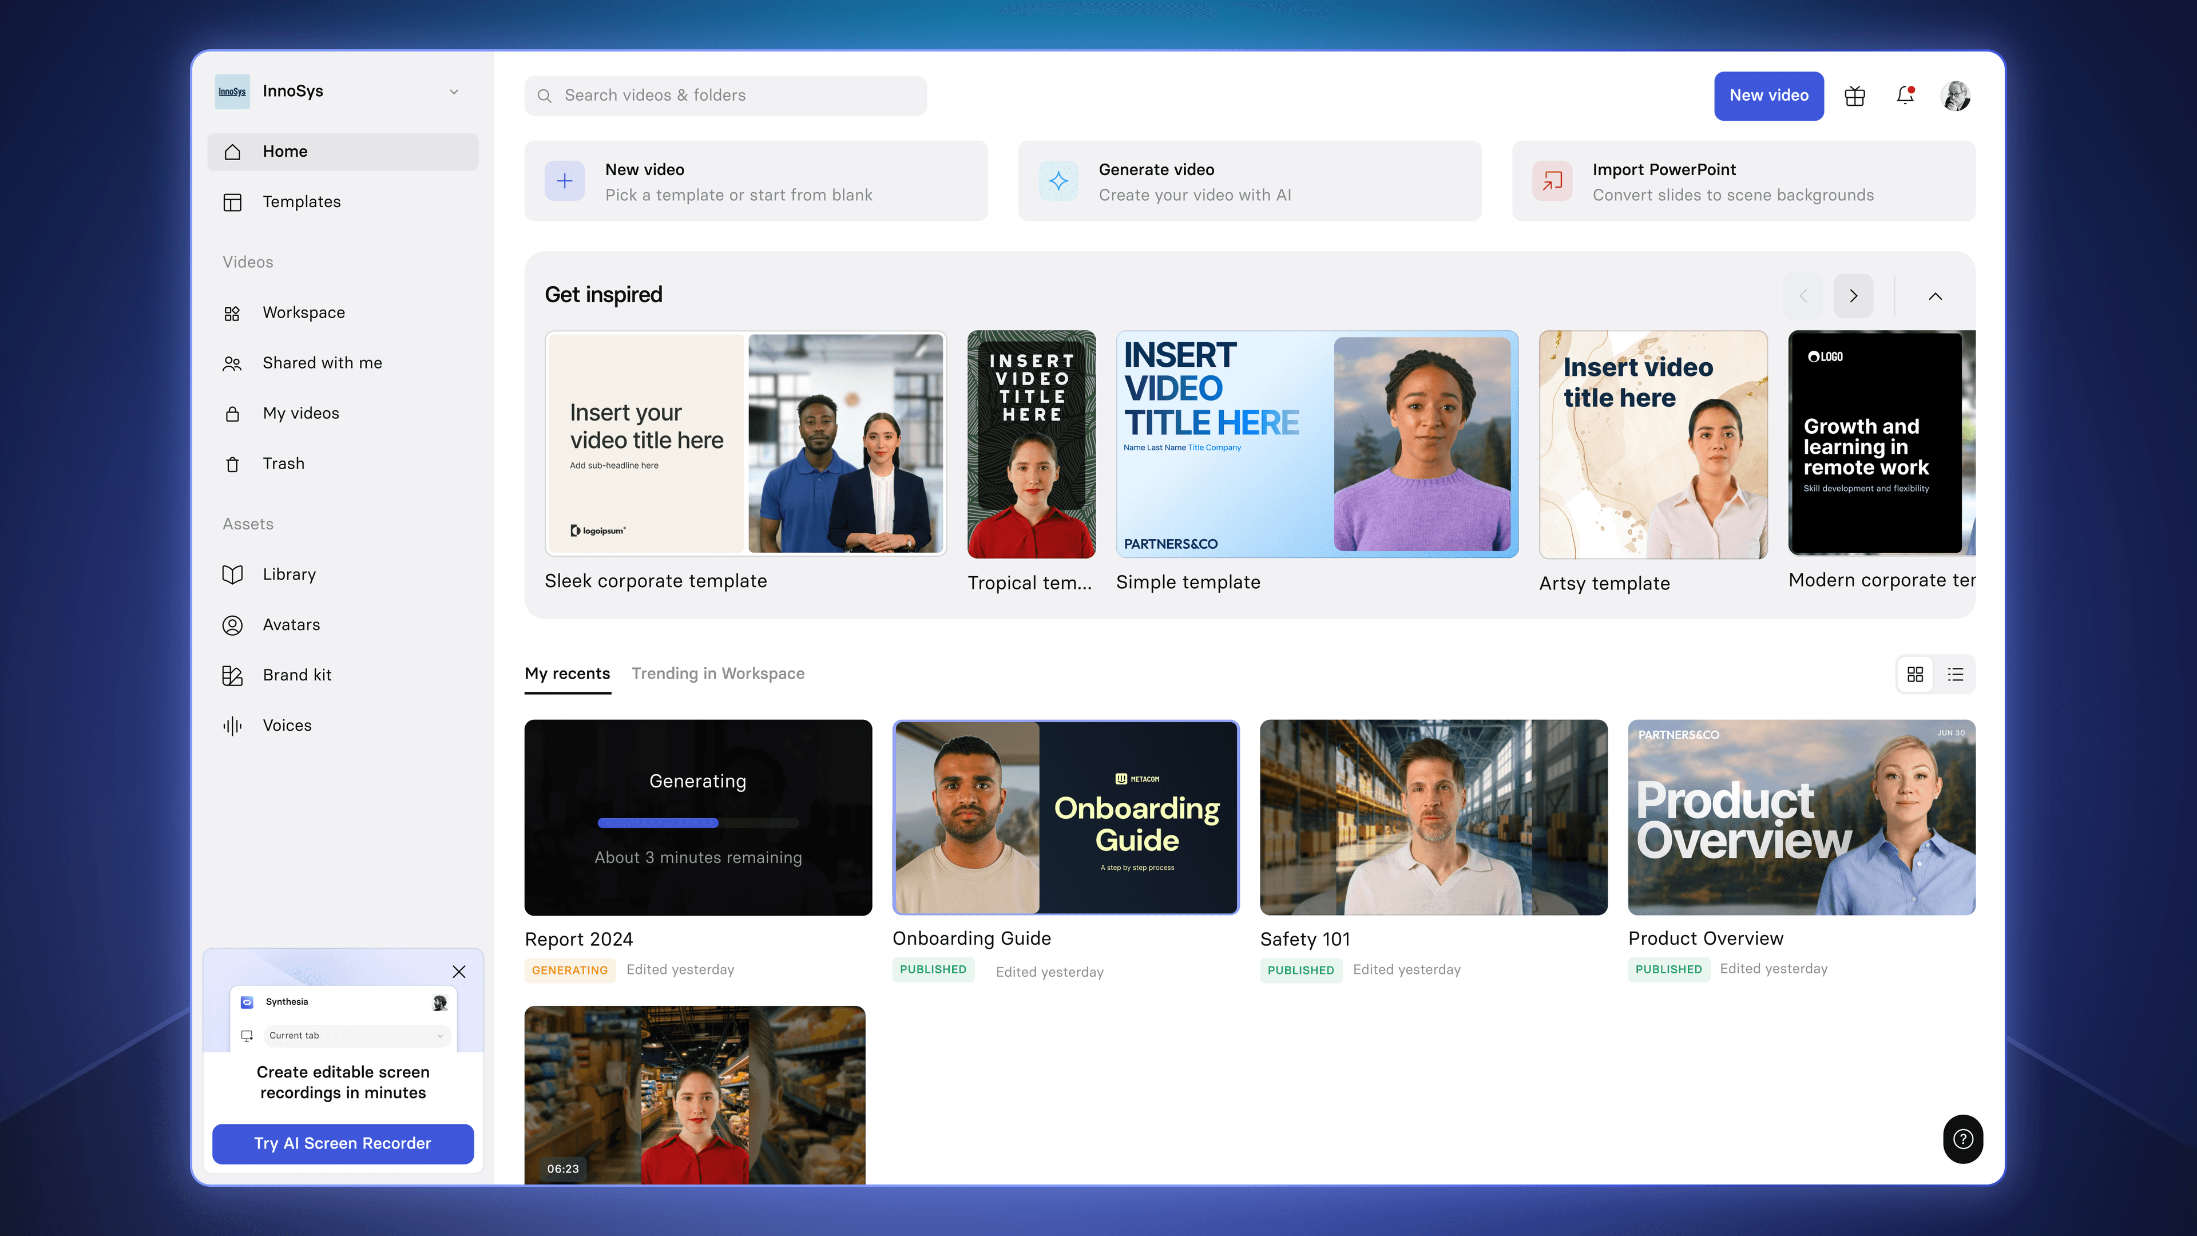Viewport: 2197px width, 1236px height.
Task: Open notifications bell
Action: [x=1905, y=96]
